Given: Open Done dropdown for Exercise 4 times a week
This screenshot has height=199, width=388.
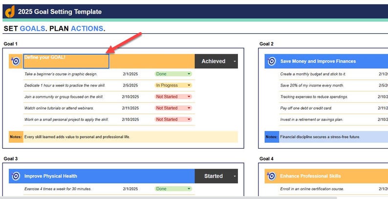Looking at the screenshot, I should (189, 189).
